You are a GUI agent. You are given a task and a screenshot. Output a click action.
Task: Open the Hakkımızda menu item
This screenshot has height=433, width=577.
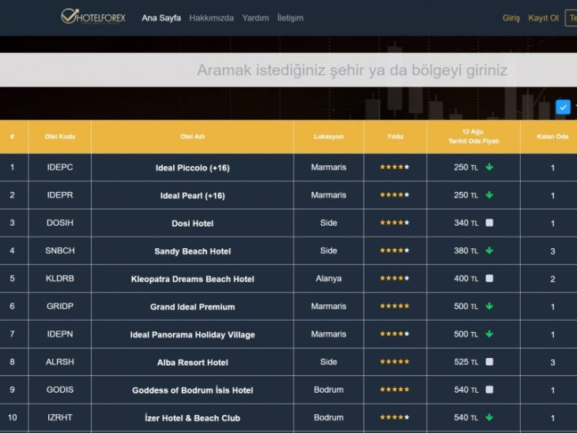click(211, 17)
